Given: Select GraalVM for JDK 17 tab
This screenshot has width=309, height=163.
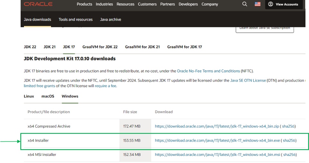Looking at the screenshot, I should (x=184, y=47).
